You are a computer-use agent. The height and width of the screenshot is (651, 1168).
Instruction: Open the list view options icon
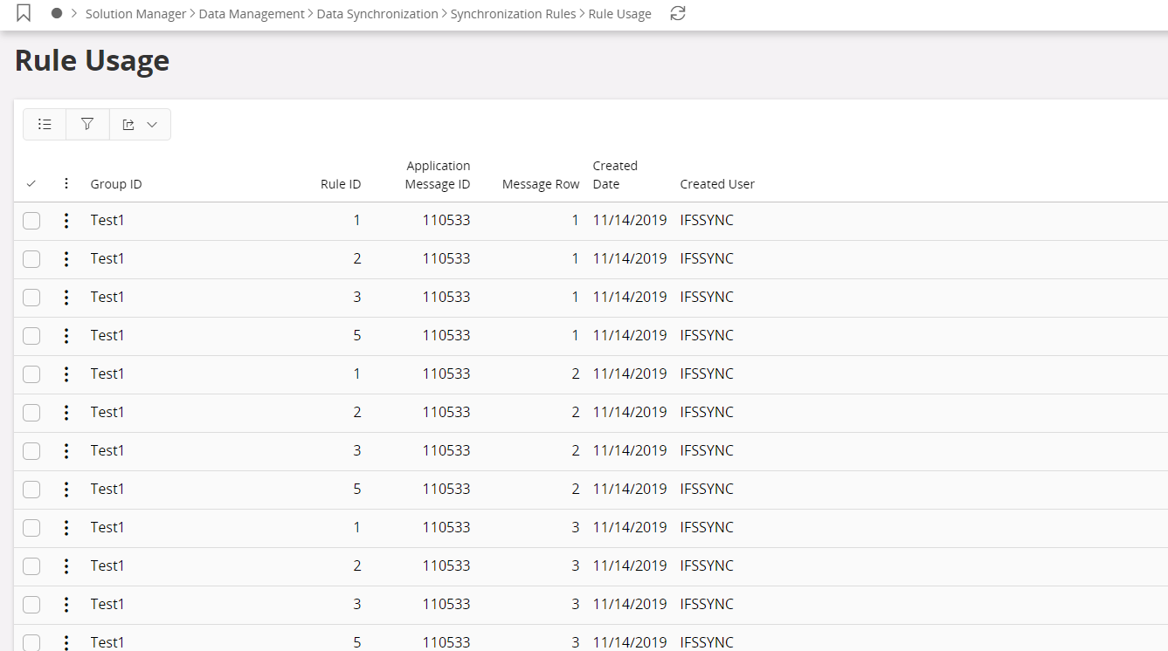[45, 125]
